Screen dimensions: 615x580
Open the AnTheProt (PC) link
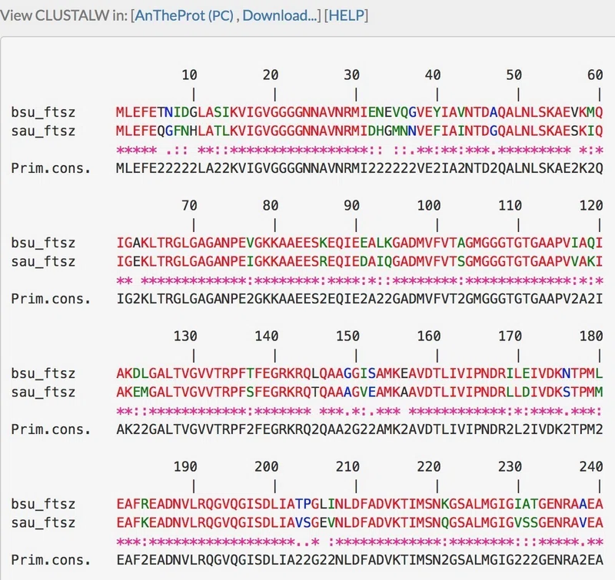pyautogui.click(x=184, y=15)
